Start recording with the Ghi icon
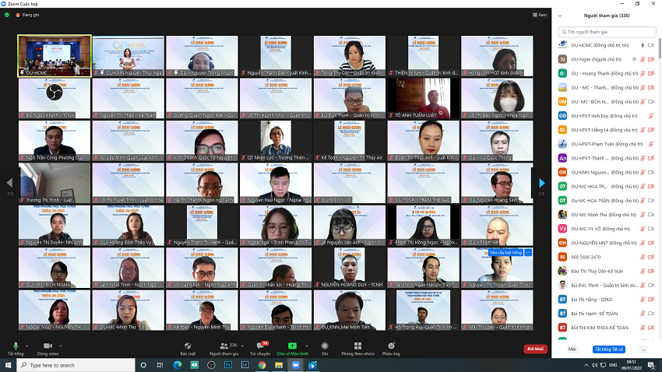662x372 pixels. (x=325, y=345)
